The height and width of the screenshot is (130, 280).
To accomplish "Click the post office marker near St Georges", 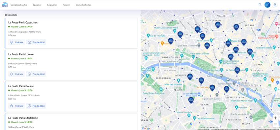I will click(218, 25).
